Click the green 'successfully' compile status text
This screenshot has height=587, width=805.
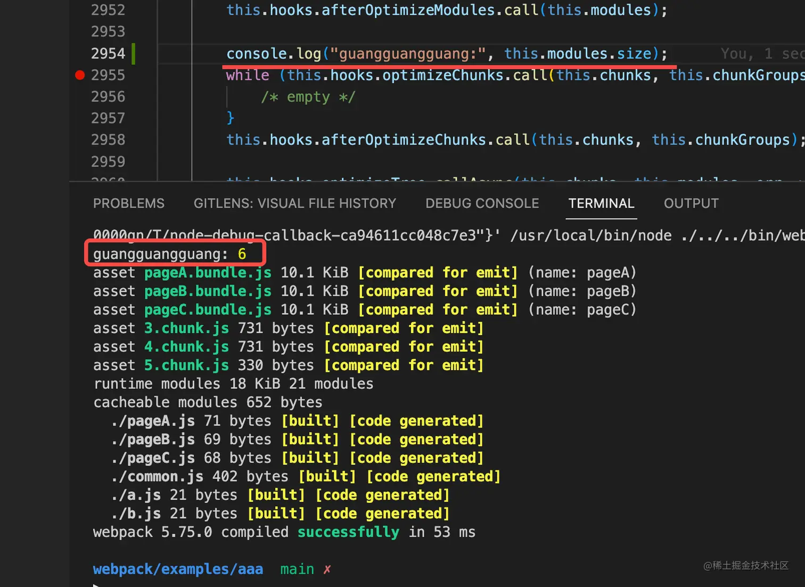point(349,532)
